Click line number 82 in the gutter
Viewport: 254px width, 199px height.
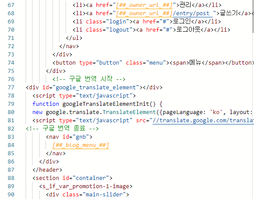coord(11,129)
